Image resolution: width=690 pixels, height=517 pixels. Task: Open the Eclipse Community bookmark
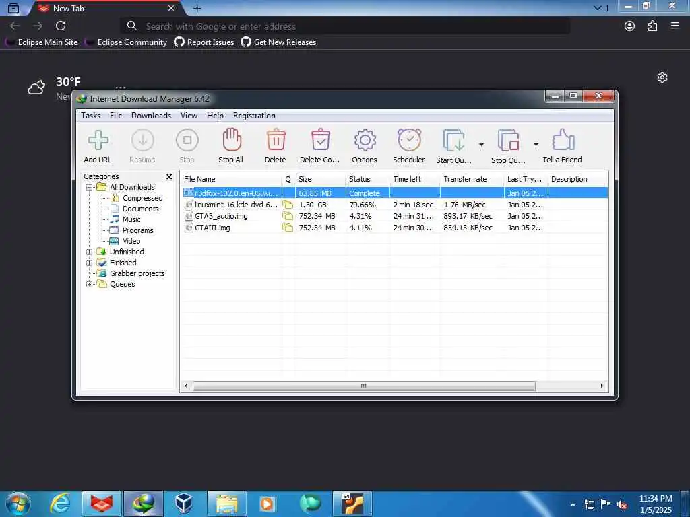click(x=126, y=42)
